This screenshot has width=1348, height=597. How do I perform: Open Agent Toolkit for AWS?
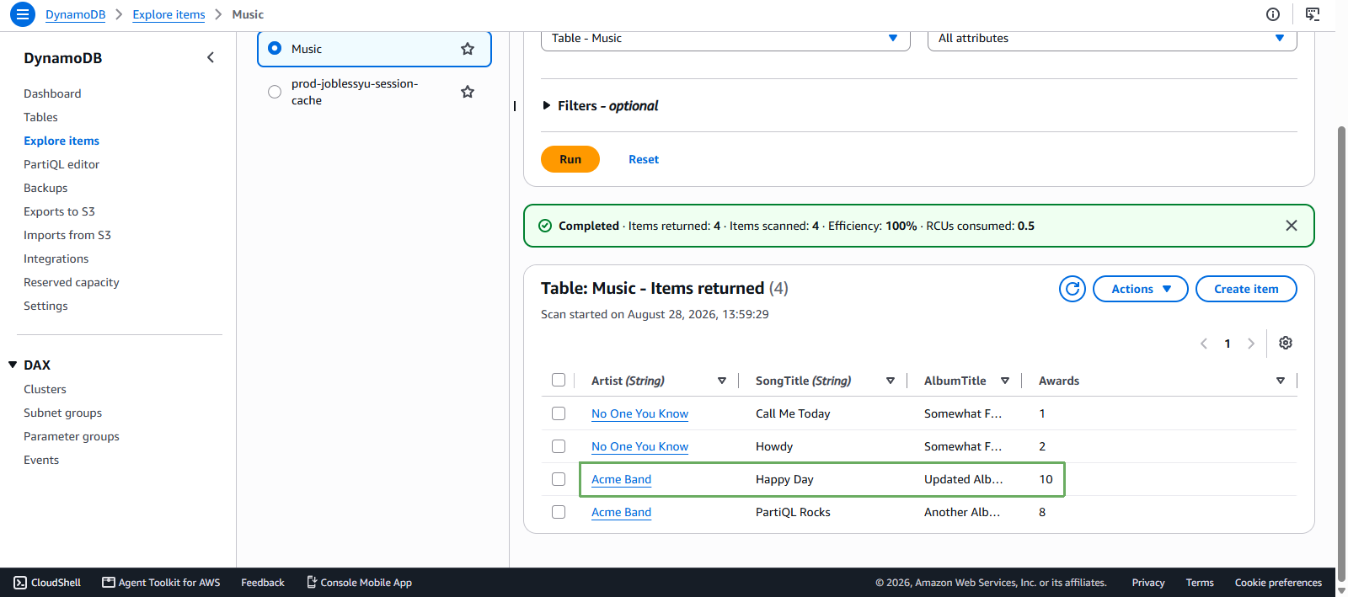(161, 583)
